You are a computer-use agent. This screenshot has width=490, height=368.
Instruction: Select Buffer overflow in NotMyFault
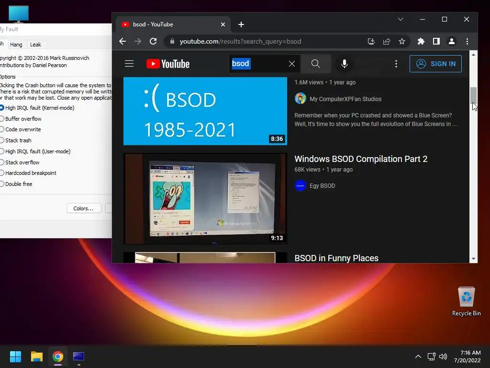pos(21,119)
